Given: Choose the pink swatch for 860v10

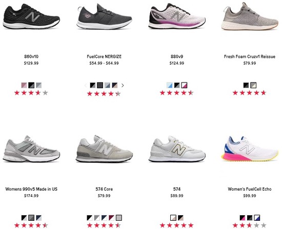Looking at the screenshot, I should [24, 85].
